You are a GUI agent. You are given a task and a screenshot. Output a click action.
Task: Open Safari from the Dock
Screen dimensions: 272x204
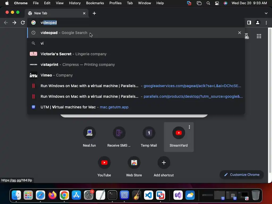(x=40, y=195)
